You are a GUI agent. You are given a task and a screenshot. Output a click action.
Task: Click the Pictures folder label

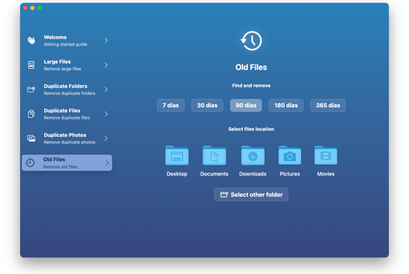290,174
